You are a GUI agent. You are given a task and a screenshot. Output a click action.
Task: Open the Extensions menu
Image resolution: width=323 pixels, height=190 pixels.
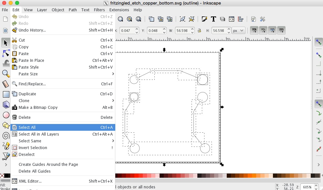pyautogui.click(x=119, y=10)
